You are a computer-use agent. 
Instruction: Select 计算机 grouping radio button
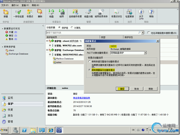click(x=72, y=27)
